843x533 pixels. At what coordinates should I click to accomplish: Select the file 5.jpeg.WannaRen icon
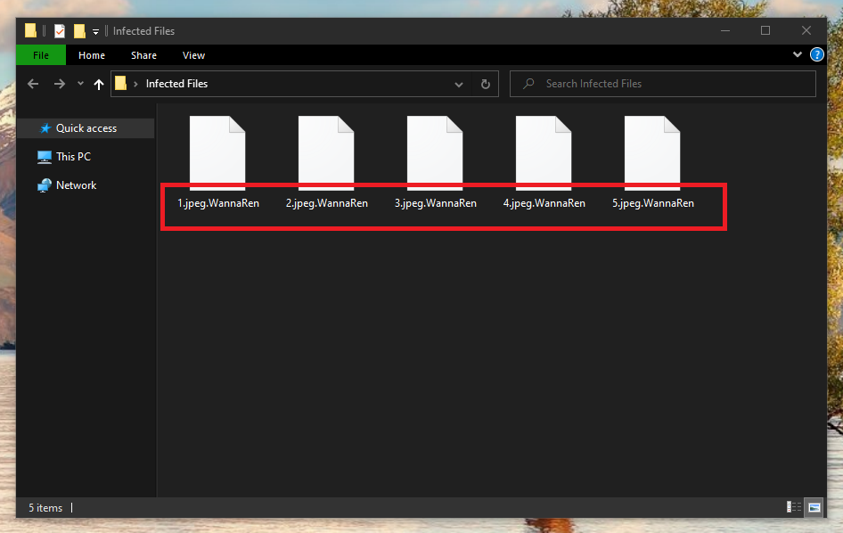652,152
